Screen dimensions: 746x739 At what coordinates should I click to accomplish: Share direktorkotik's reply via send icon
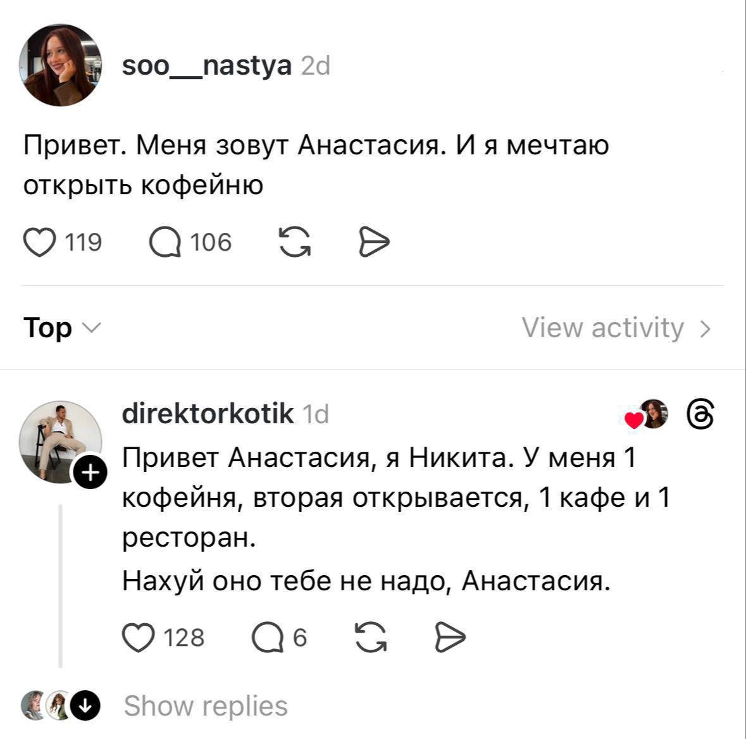pos(451,637)
